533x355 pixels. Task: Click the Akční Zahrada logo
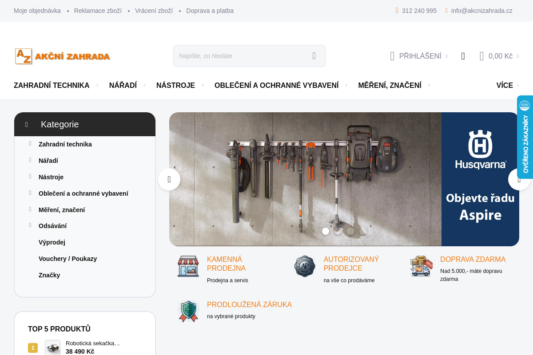tap(62, 56)
